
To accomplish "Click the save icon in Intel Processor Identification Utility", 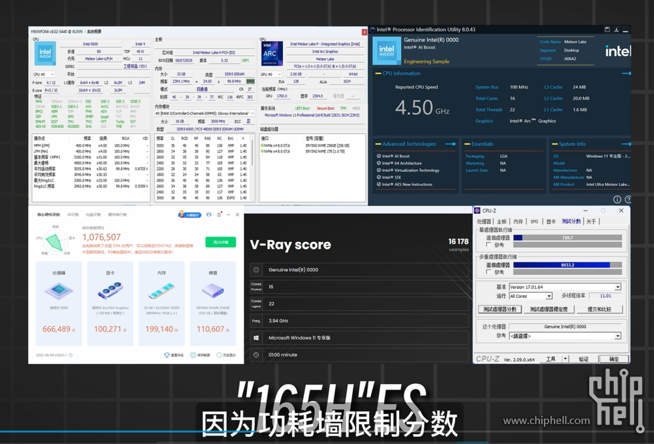I will click(607, 29).
